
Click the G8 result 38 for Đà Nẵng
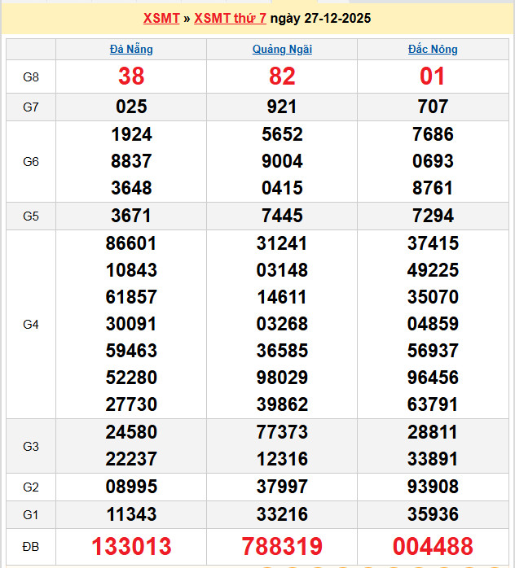(131, 76)
